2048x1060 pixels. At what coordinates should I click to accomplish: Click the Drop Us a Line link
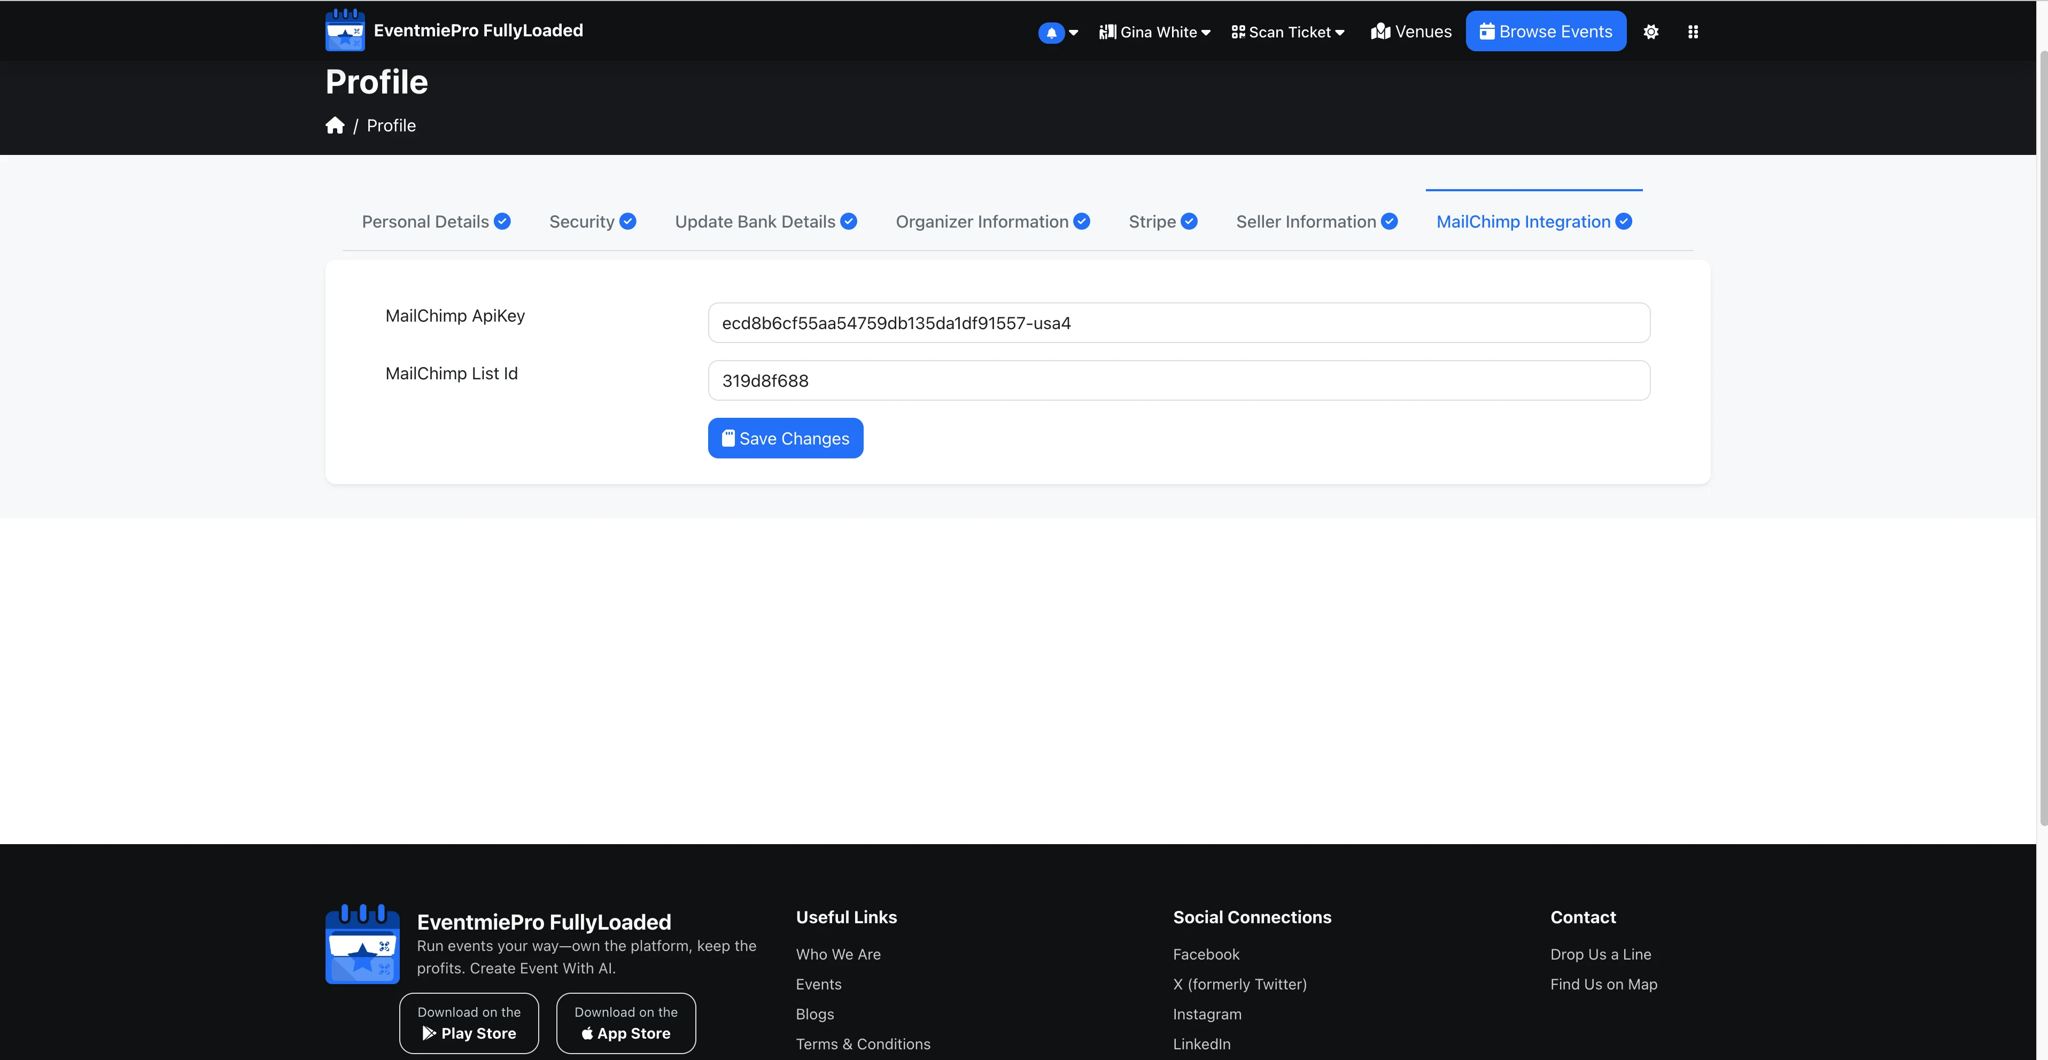click(x=1600, y=954)
